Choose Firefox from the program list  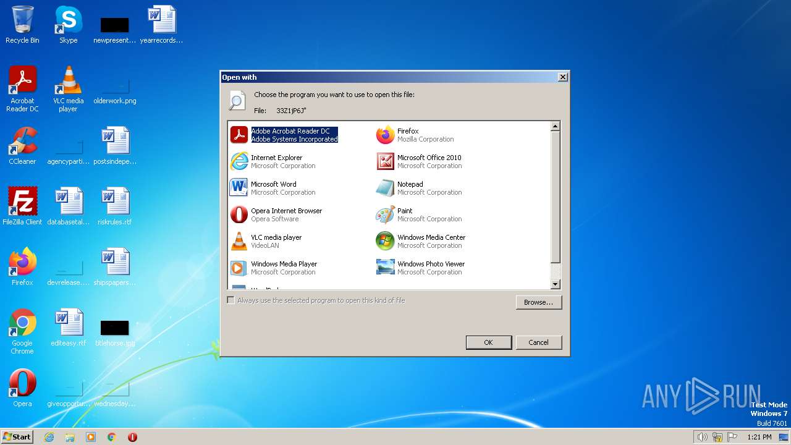[415, 135]
